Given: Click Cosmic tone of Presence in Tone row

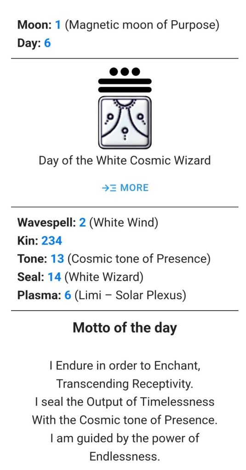Looking at the screenshot, I should pos(138,259).
